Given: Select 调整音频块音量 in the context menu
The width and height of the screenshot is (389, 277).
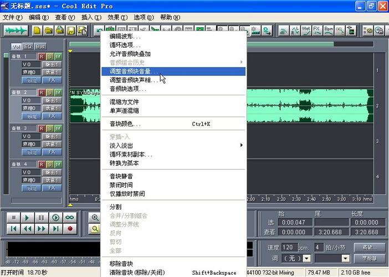Looking at the screenshot, I should (x=173, y=71).
